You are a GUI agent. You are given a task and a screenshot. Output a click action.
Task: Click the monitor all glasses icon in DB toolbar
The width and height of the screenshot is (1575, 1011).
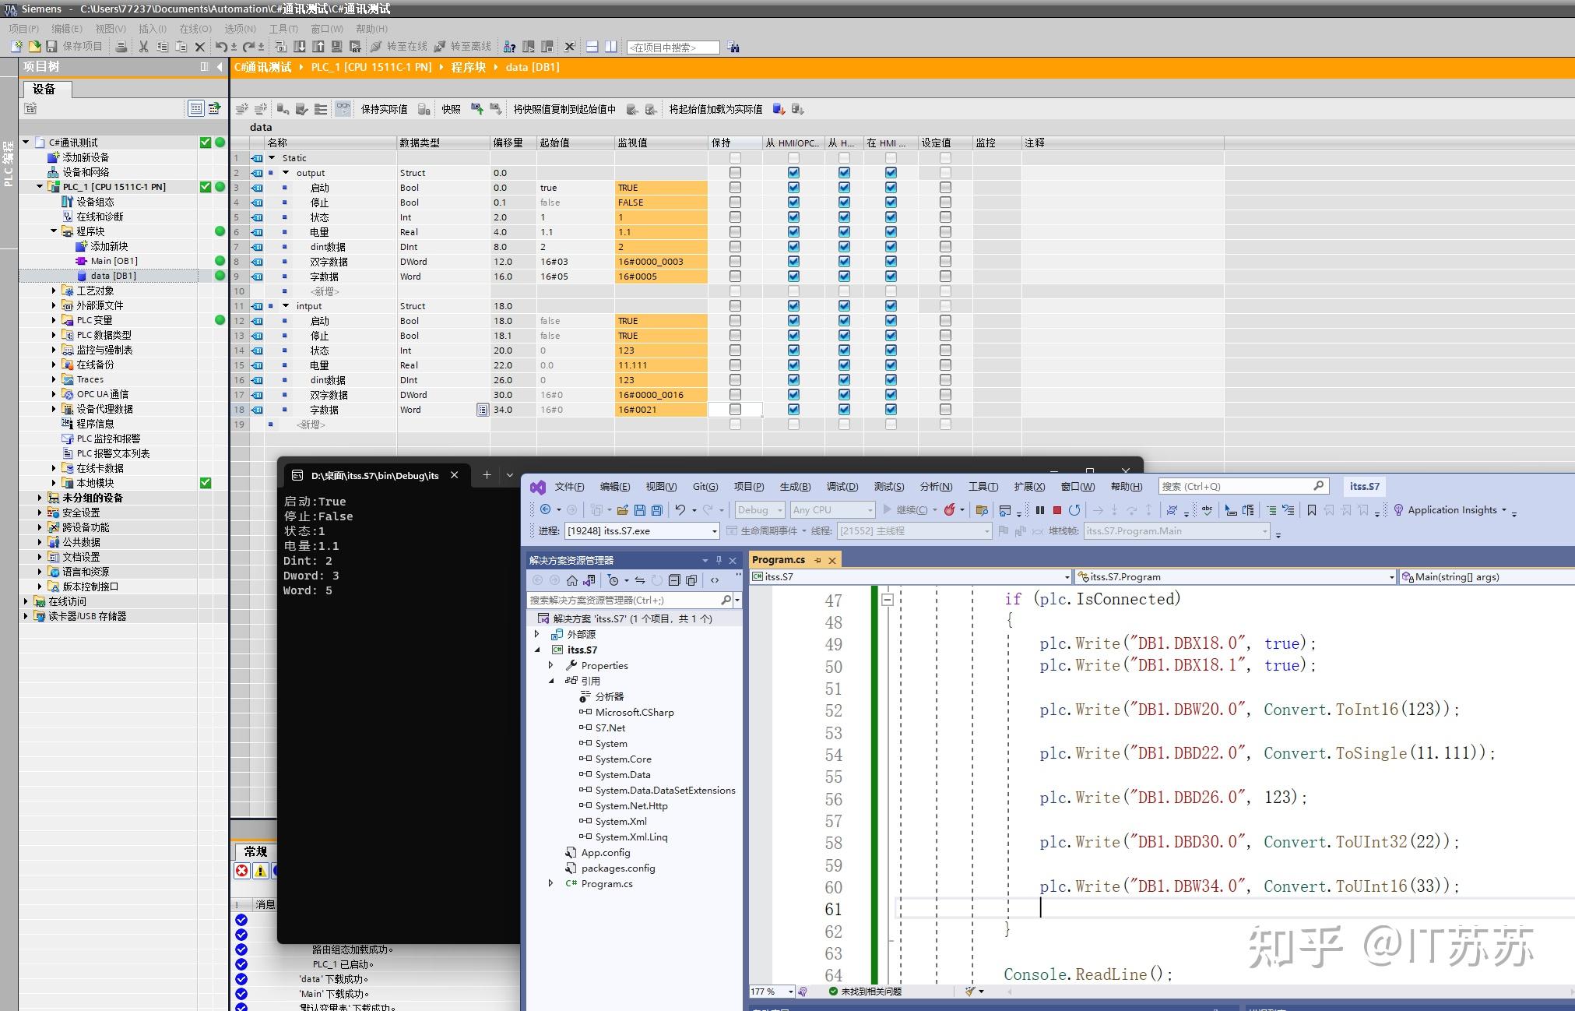pos(343,109)
